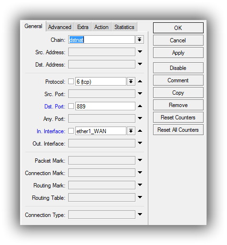This screenshot has width=227, height=245.
Task: Switch to the Action tab
Action: point(101,27)
